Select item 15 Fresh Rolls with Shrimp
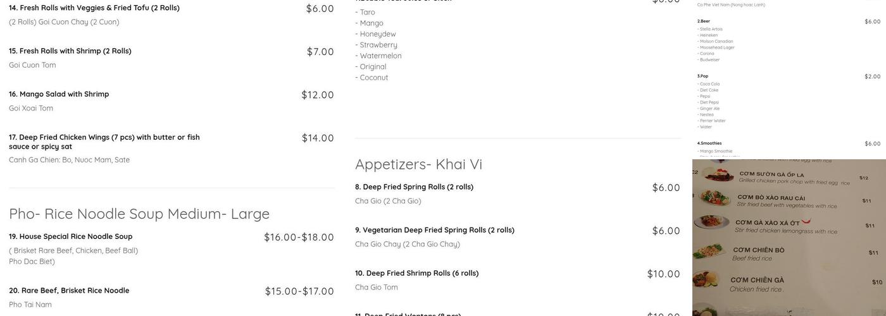This screenshot has height=316, width=886. tap(70, 51)
